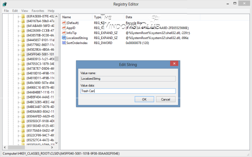Click the tree's horizontal scrollbar right arrow
The height and width of the screenshot is (157, 252).
pos(52,147)
